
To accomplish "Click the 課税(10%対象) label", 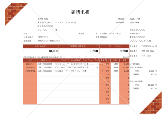I will click(136, 68).
